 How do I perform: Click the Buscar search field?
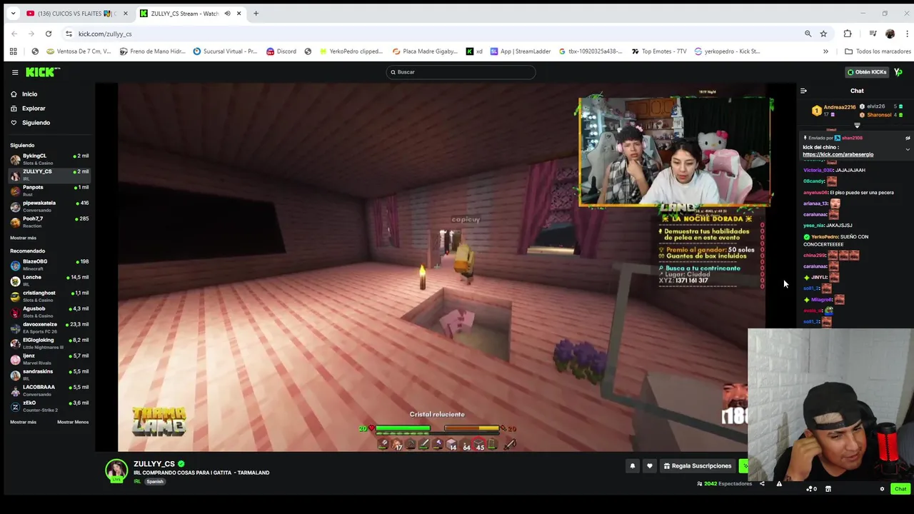[461, 72]
